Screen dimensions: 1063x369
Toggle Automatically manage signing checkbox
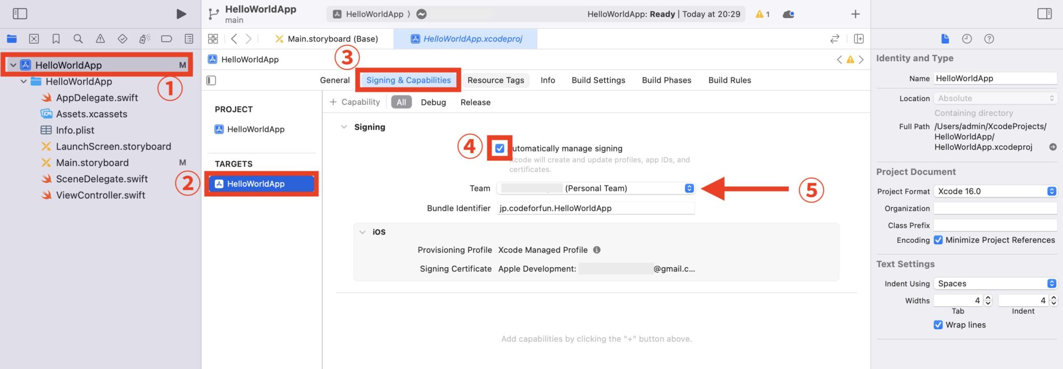tap(499, 148)
